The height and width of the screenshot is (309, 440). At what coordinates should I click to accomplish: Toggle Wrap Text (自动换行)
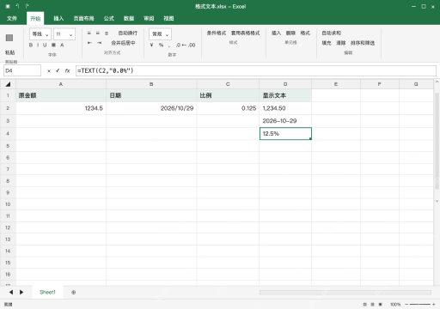point(128,33)
